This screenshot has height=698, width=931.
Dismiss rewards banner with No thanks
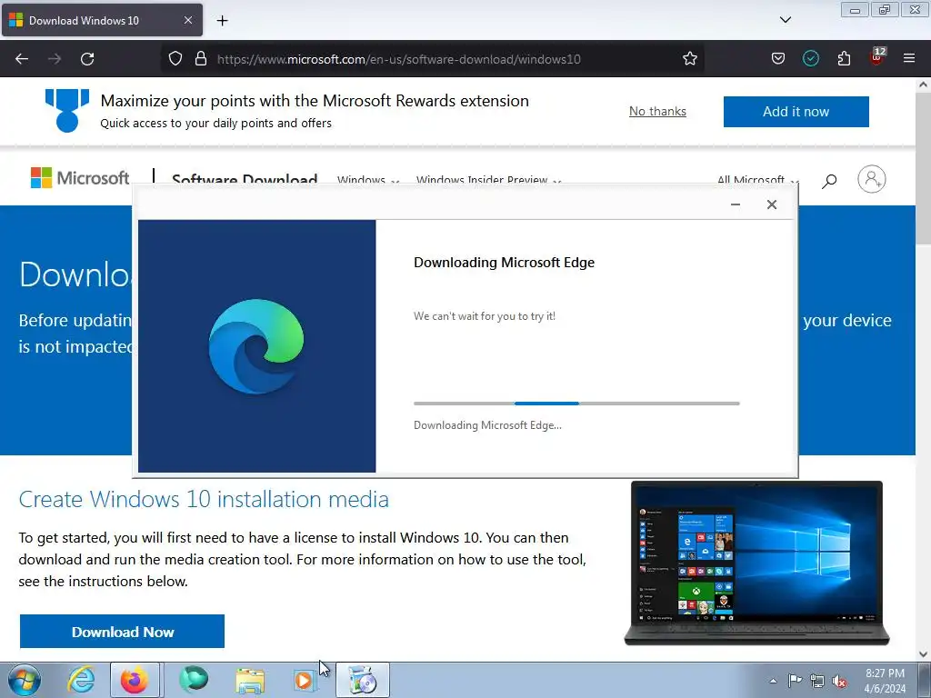tap(657, 112)
